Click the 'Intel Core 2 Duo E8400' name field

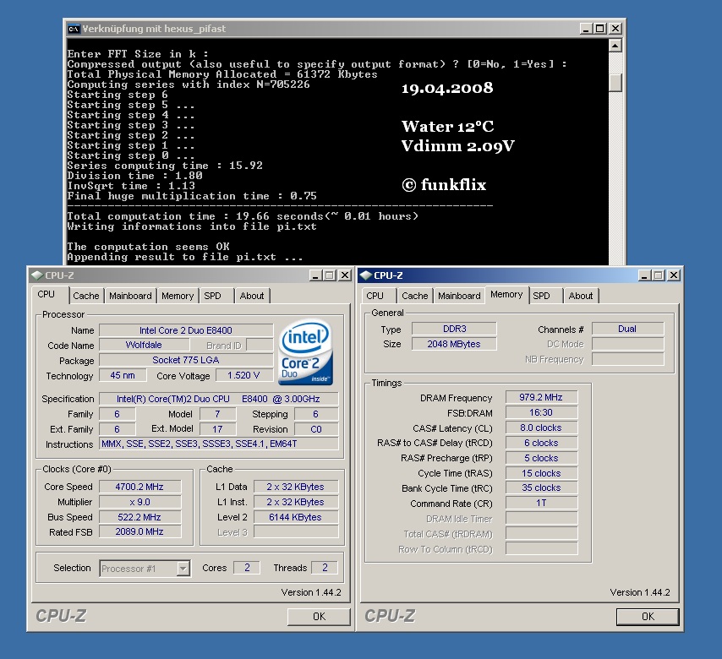186,330
